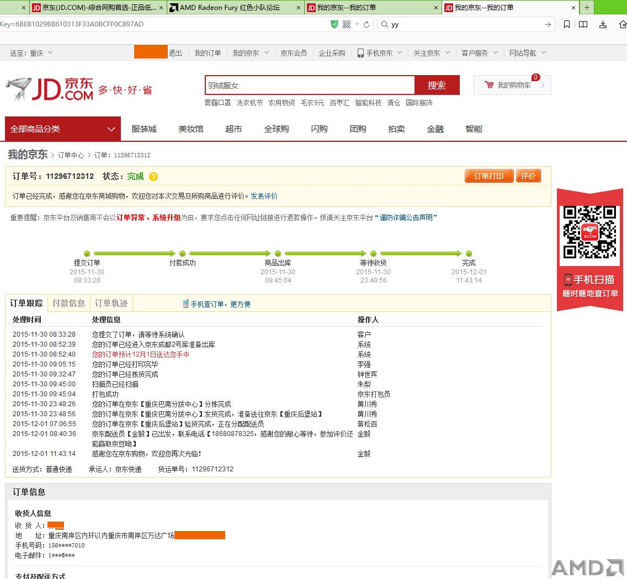
Task: Reload the page with the refresh icon
Action: click(x=366, y=24)
